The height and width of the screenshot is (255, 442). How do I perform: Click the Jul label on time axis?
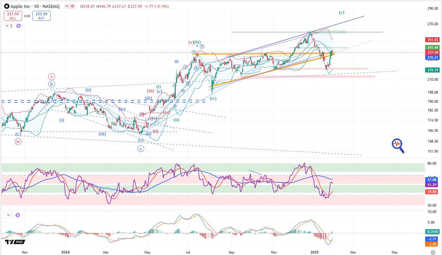pyautogui.click(x=188, y=252)
